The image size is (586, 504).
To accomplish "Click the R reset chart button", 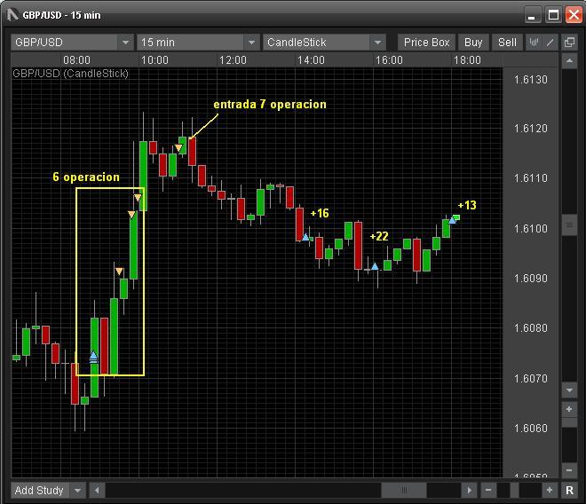I will 569,490.
